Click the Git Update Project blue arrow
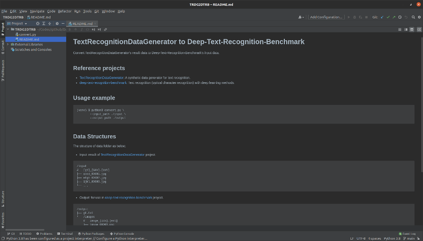This screenshot has height=241, width=423. click(382, 17)
